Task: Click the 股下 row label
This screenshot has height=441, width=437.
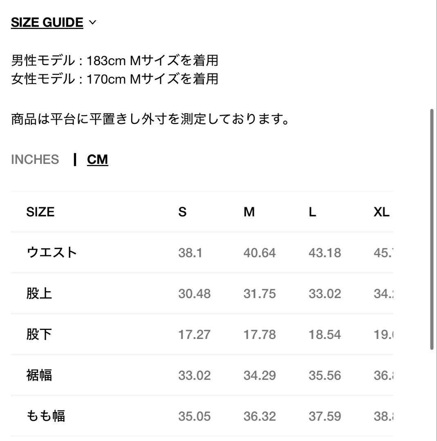Action: [x=39, y=334]
